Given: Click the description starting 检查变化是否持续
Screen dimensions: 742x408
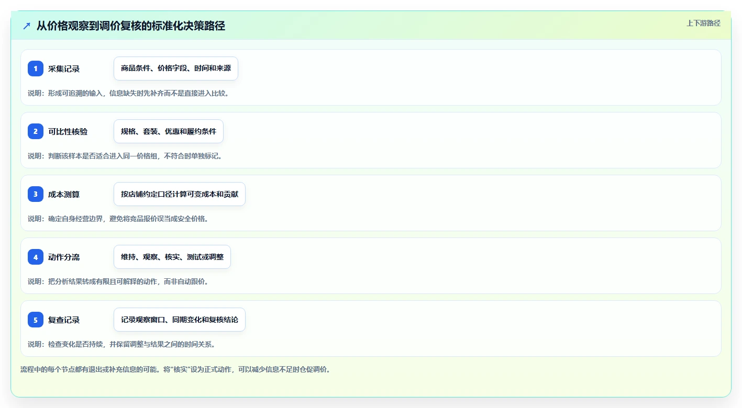Looking at the screenshot, I should tap(121, 344).
